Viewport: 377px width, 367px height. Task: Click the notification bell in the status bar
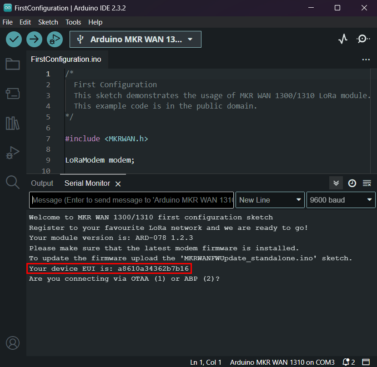346,362
